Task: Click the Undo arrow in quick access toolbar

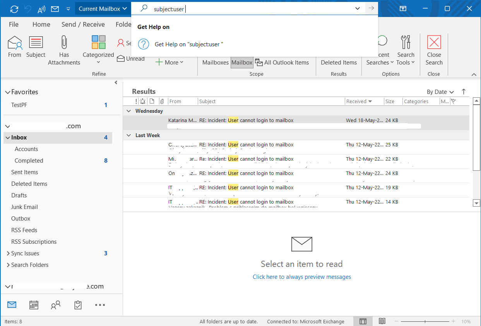Action: tap(27, 8)
